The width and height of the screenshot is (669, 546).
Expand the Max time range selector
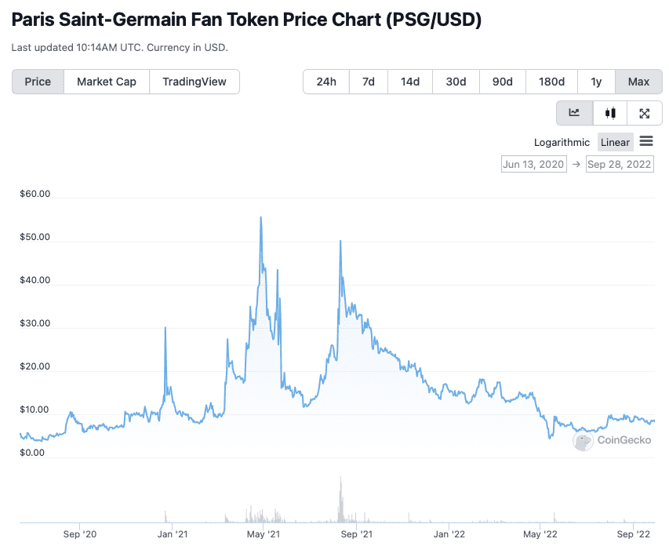638,82
